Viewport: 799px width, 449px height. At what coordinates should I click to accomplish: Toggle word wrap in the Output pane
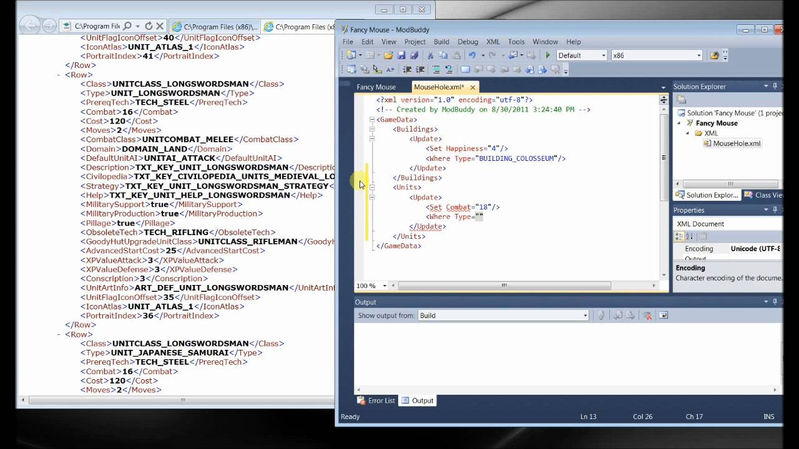[663, 316]
